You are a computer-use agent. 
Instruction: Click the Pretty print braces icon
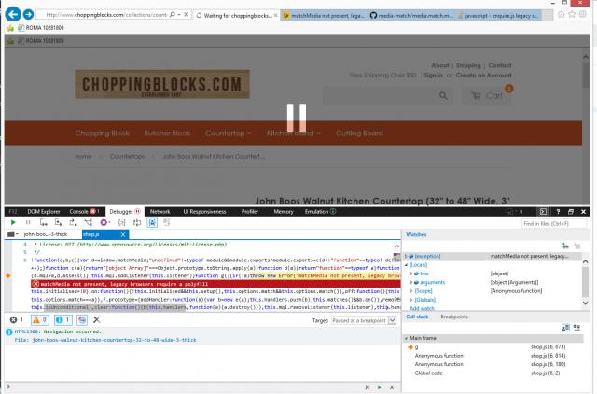coord(122,222)
